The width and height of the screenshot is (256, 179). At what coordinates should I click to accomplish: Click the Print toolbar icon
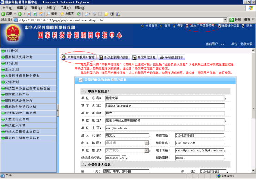[94, 14]
